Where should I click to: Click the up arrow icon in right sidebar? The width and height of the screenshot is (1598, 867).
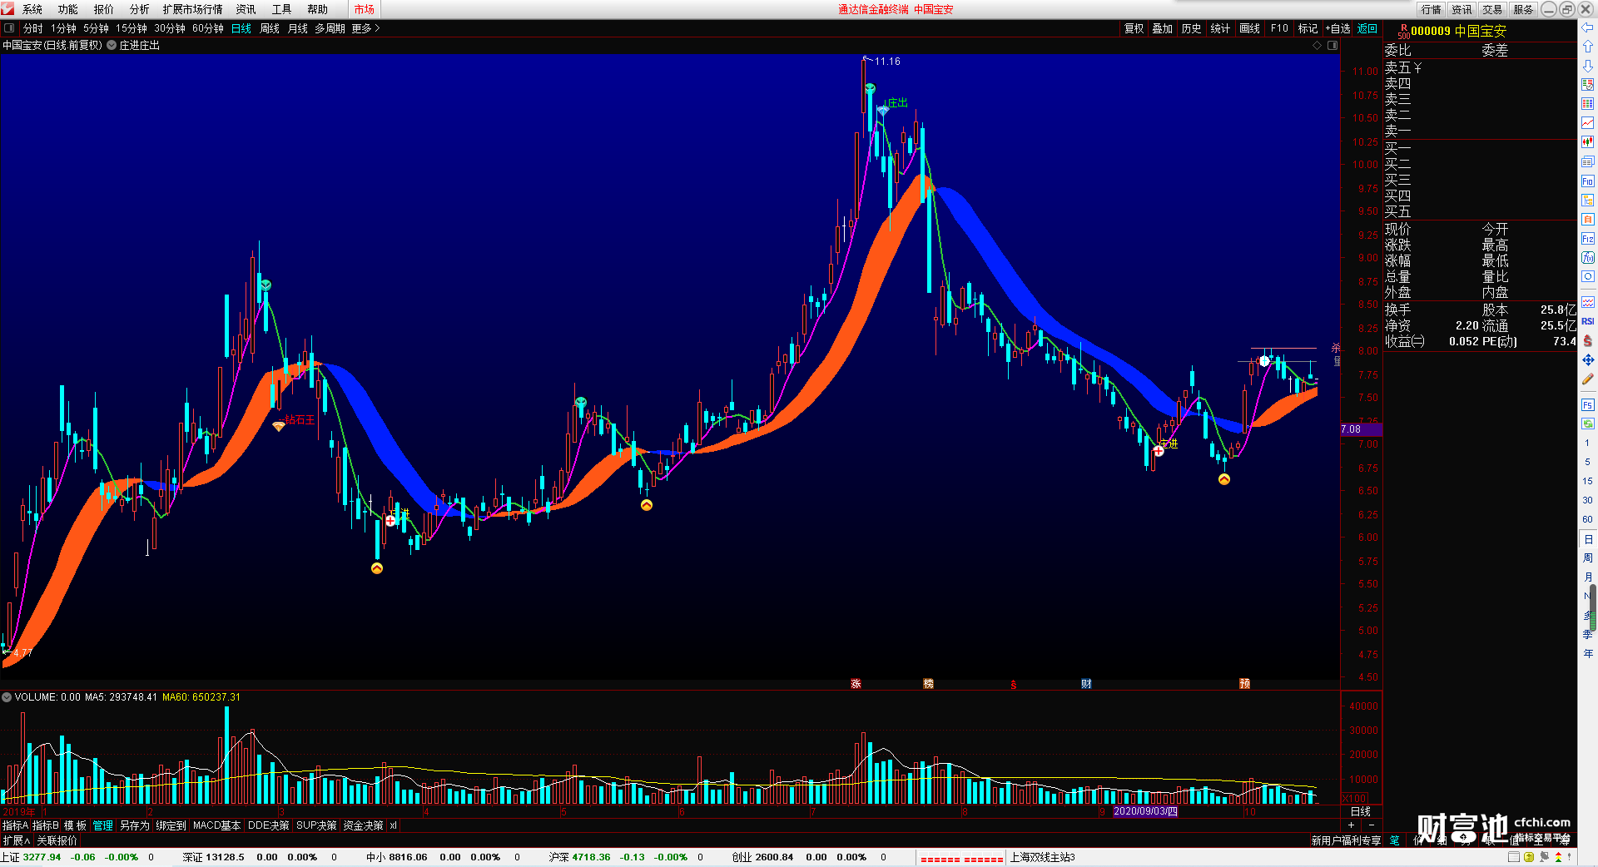click(x=1587, y=47)
